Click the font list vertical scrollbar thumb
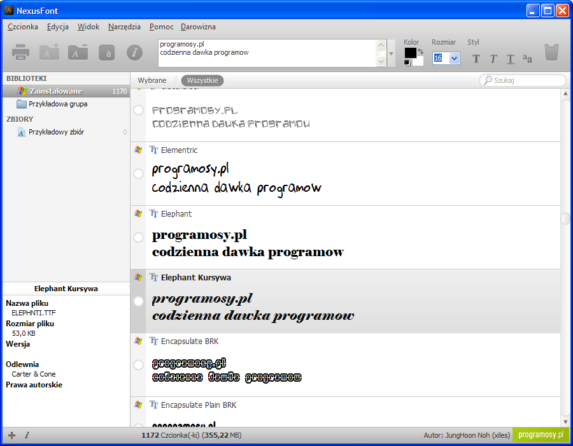Viewport: 573px width, 446px height. tap(565, 219)
